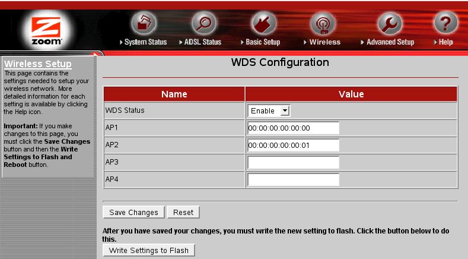468x259 pixels.
Task: Click the Write Settings to Flash button
Action: pyautogui.click(x=149, y=250)
